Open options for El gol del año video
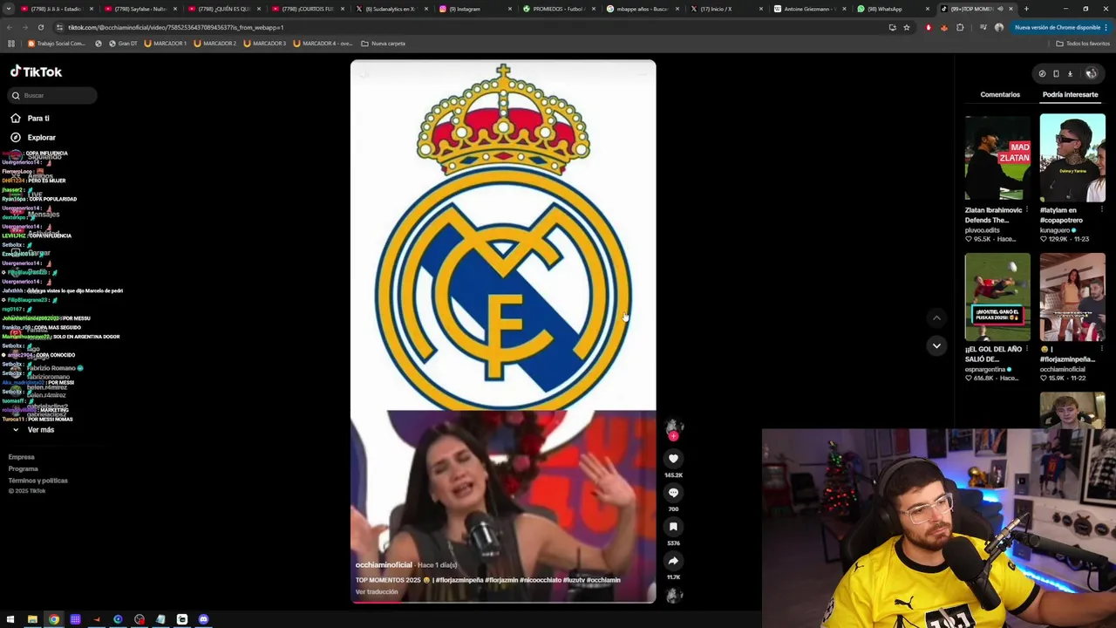The image size is (1116, 628). (1027, 350)
